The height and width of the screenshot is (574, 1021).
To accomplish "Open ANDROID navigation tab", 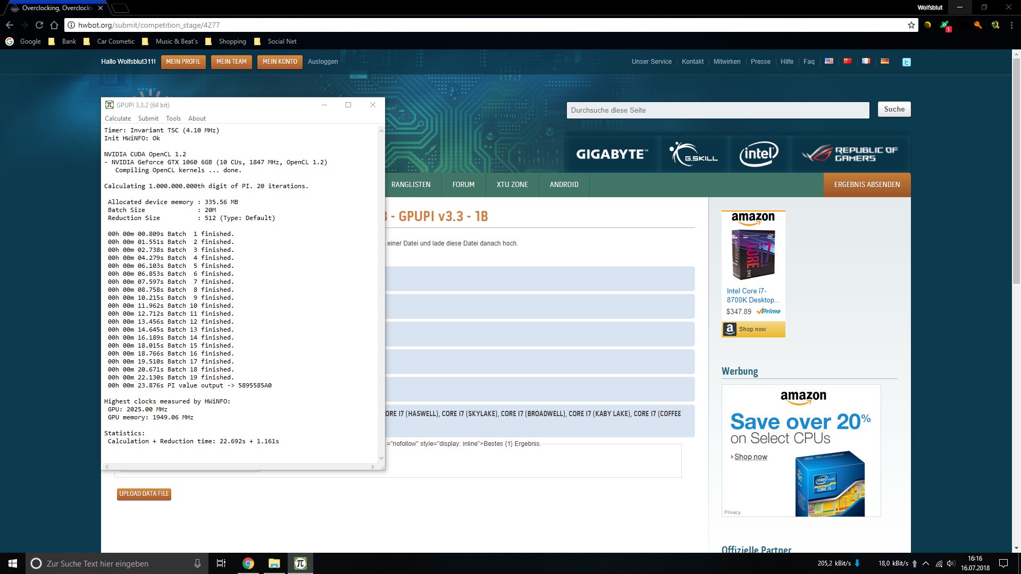I will 564,184.
